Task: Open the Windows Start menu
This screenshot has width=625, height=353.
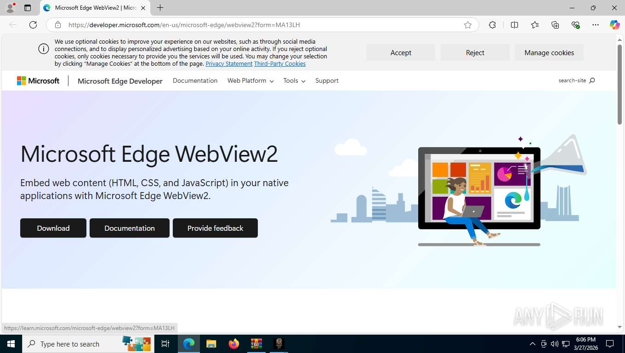Action: pyautogui.click(x=11, y=344)
